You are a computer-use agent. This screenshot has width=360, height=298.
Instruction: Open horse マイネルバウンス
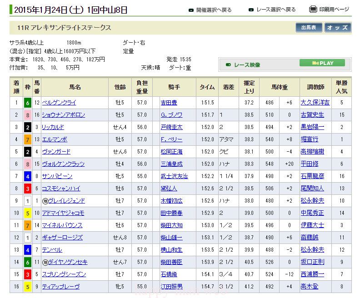(62, 225)
